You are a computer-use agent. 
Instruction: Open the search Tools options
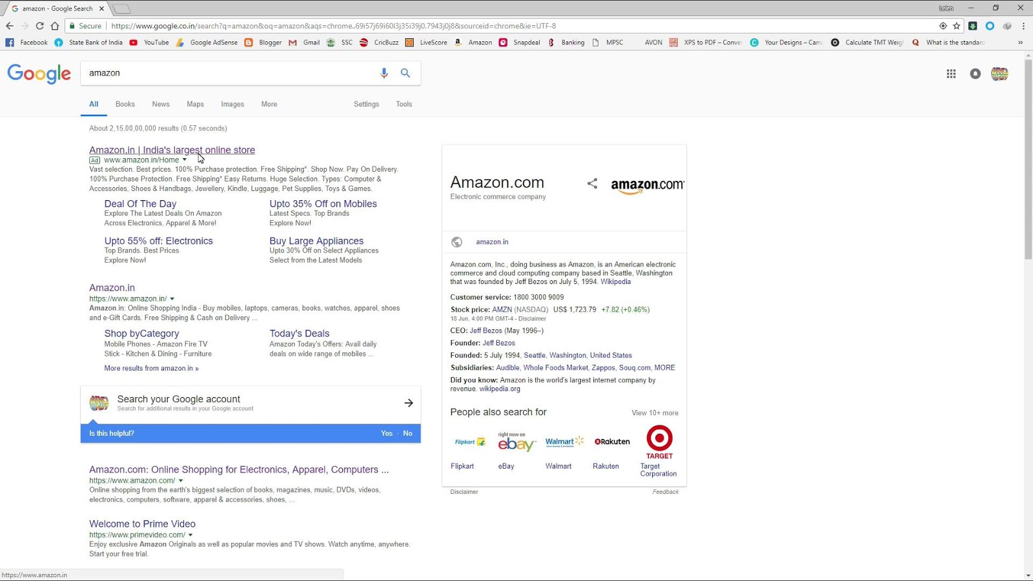click(x=404, y=104)
